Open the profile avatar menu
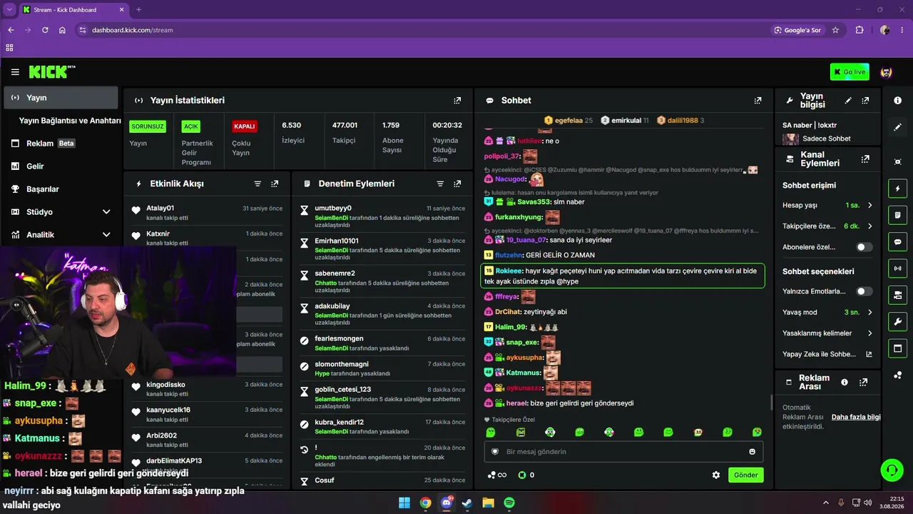913x514 pixels. pos(887,72)
